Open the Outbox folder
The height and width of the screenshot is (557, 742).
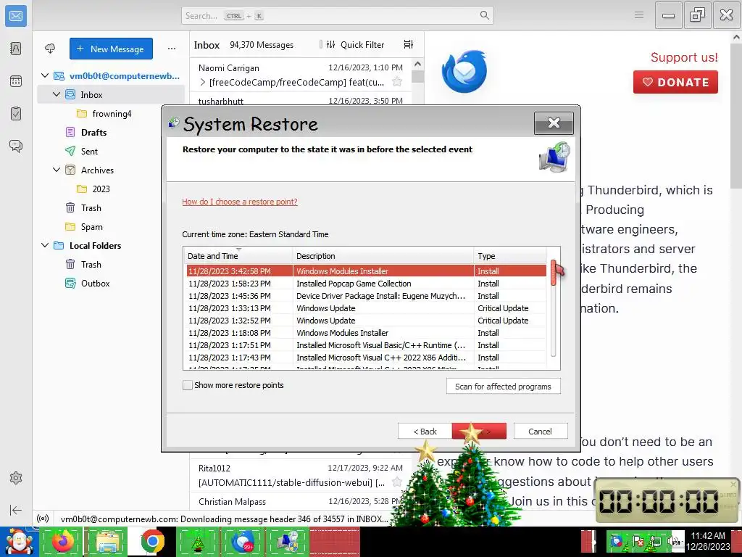coord(95,284)
